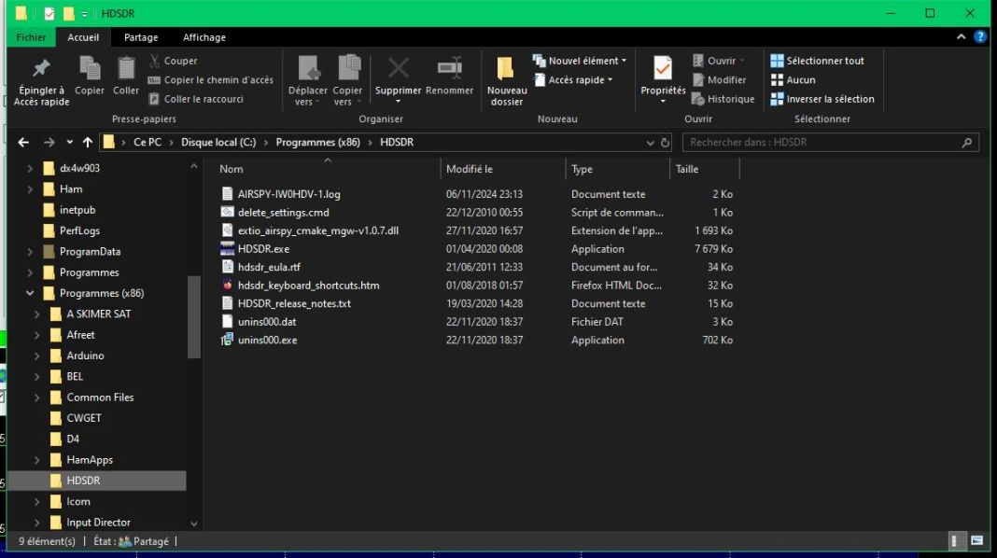Switch to large icons view in status bar
The height and width of the screenshot is (558, 997).
click(x=976, y=540)
